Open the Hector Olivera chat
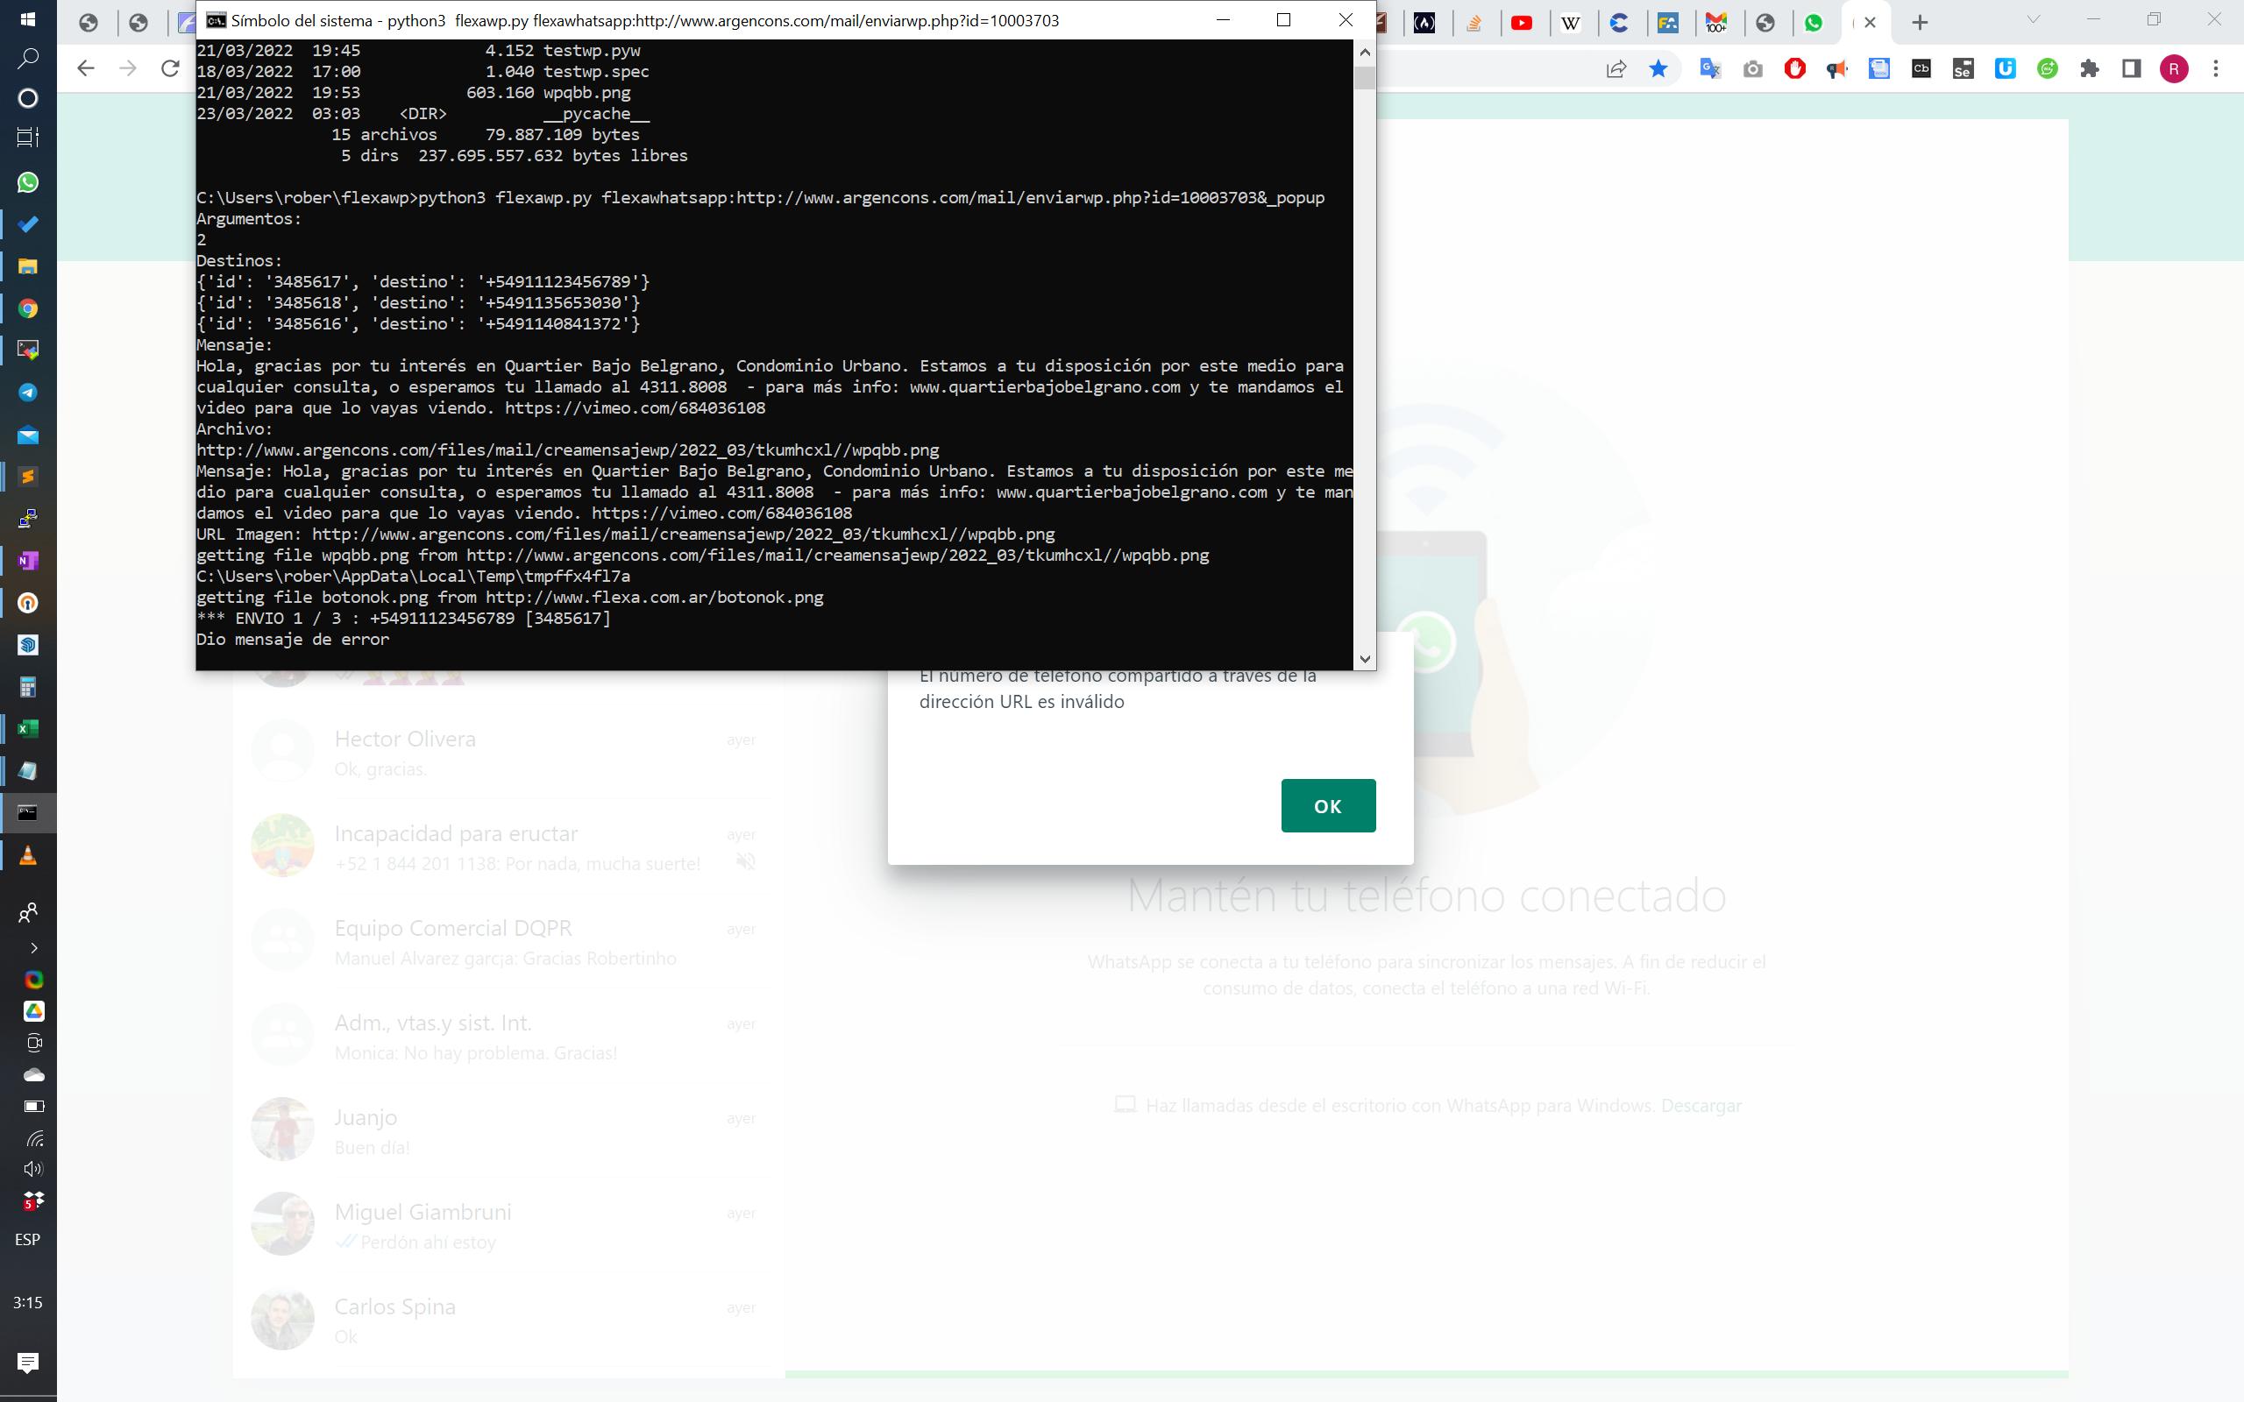Screen dimensions: 2244x1402 [508, 753]
